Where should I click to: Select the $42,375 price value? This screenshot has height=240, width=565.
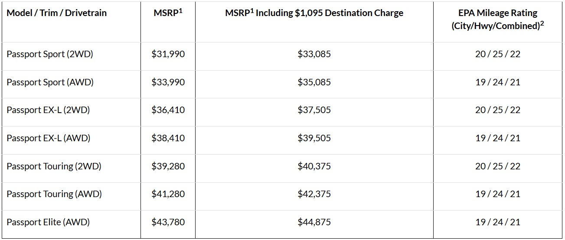(x=314, y=194)
